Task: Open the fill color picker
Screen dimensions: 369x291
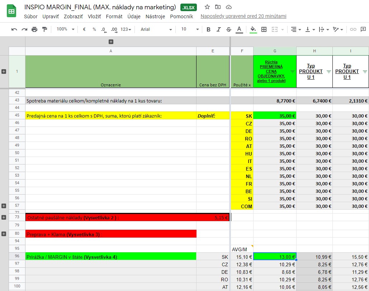Action: (253, 30)
